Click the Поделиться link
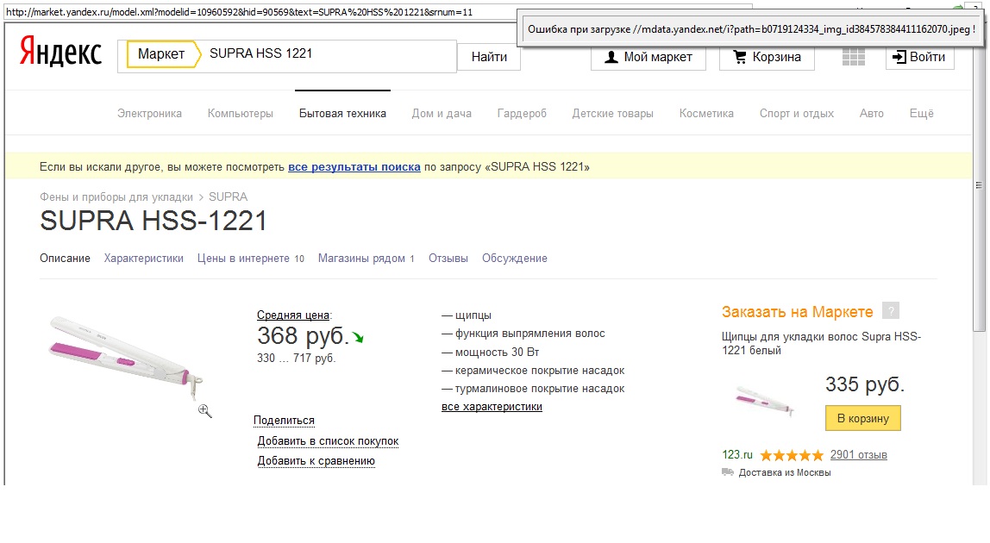 284,421
